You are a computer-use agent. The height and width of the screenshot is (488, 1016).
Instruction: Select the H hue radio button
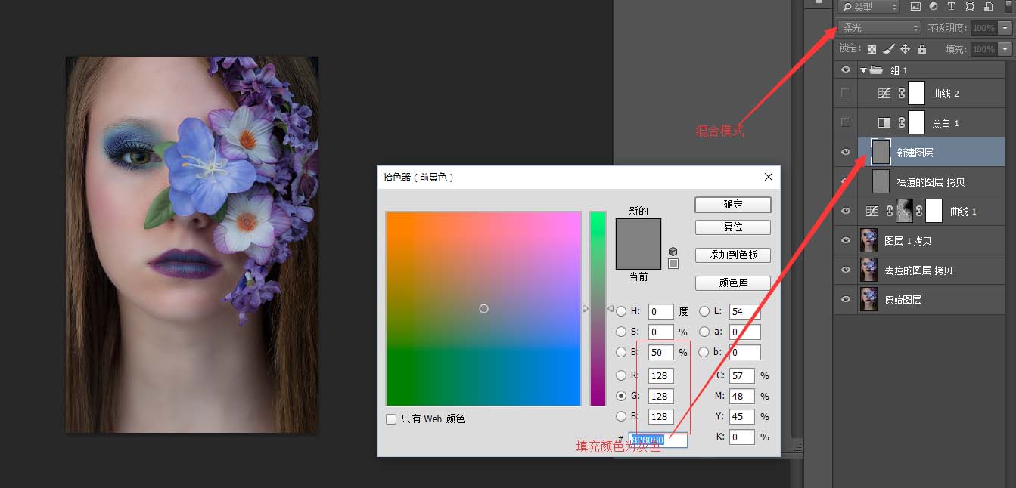[621, 311]
